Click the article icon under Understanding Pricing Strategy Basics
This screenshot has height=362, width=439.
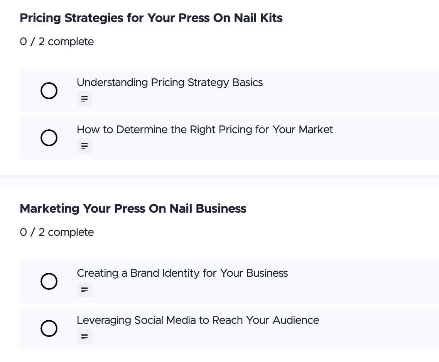tap(84, 99)
